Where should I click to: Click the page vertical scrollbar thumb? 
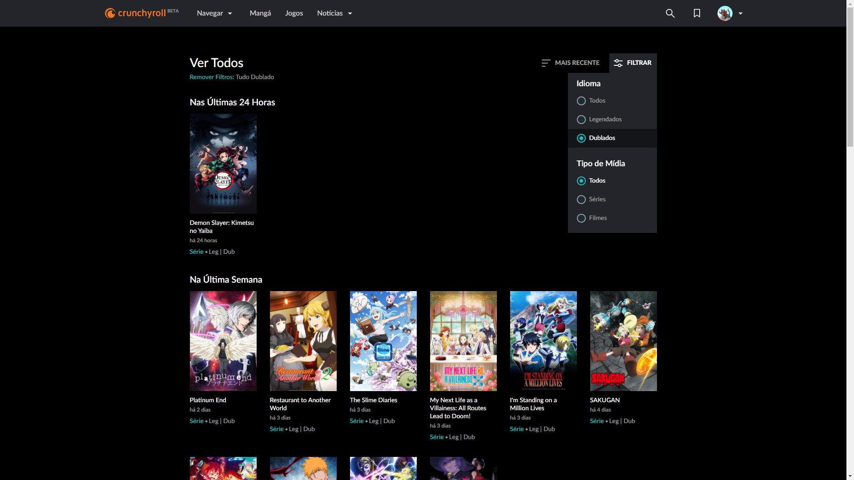coord(850,76)
